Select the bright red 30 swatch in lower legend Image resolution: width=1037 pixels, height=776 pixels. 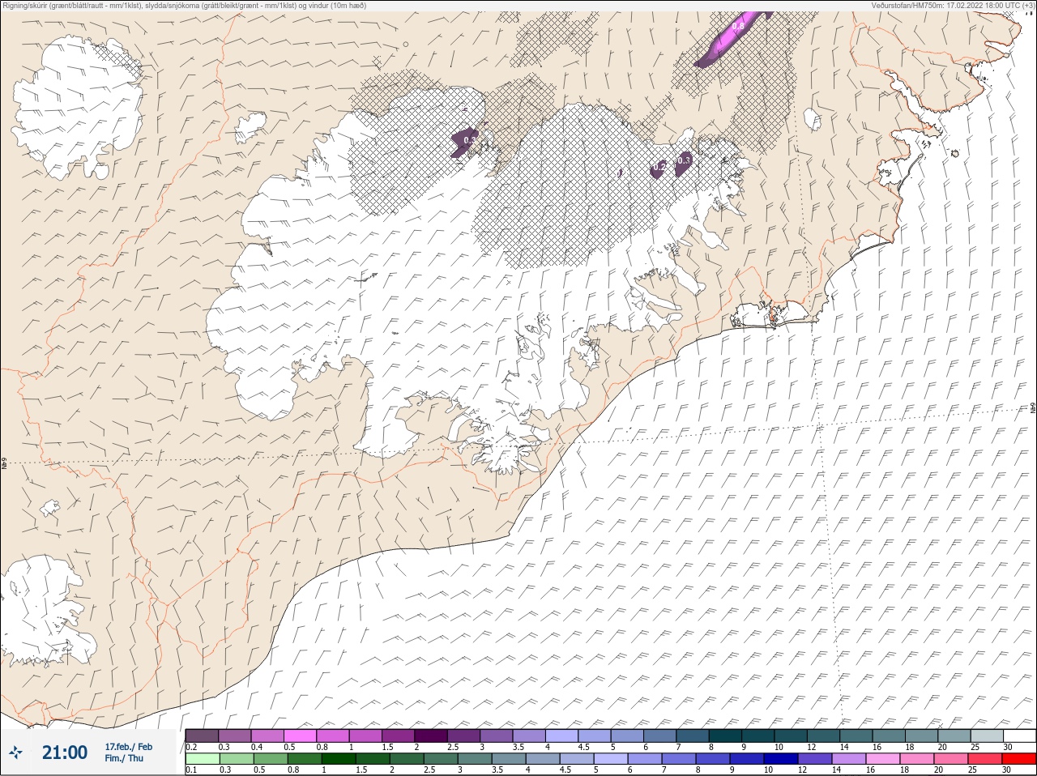(1018, 759)
